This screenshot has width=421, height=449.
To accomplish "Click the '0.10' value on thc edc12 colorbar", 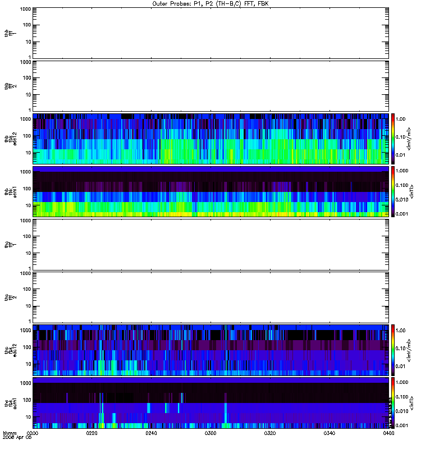I will 400,348.
